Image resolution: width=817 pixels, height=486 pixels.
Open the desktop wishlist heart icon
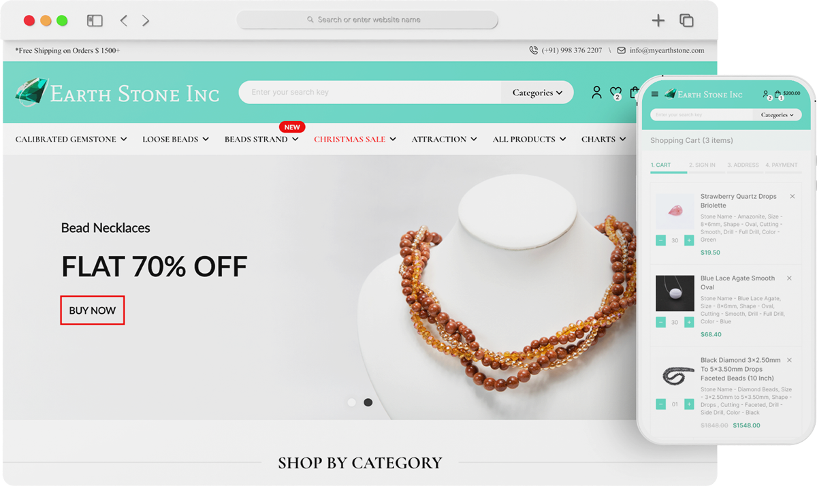[615, 93]
